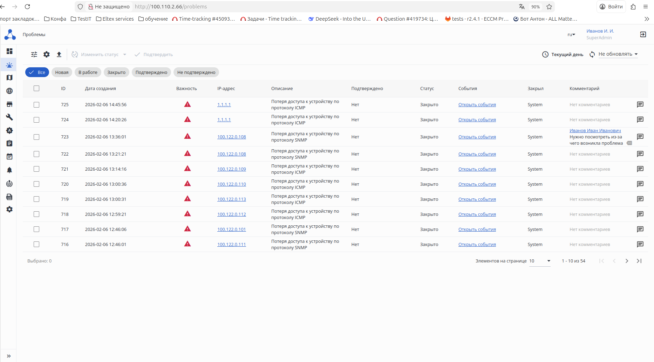Open the filter settings sliders icon

(x=34, y=54)
